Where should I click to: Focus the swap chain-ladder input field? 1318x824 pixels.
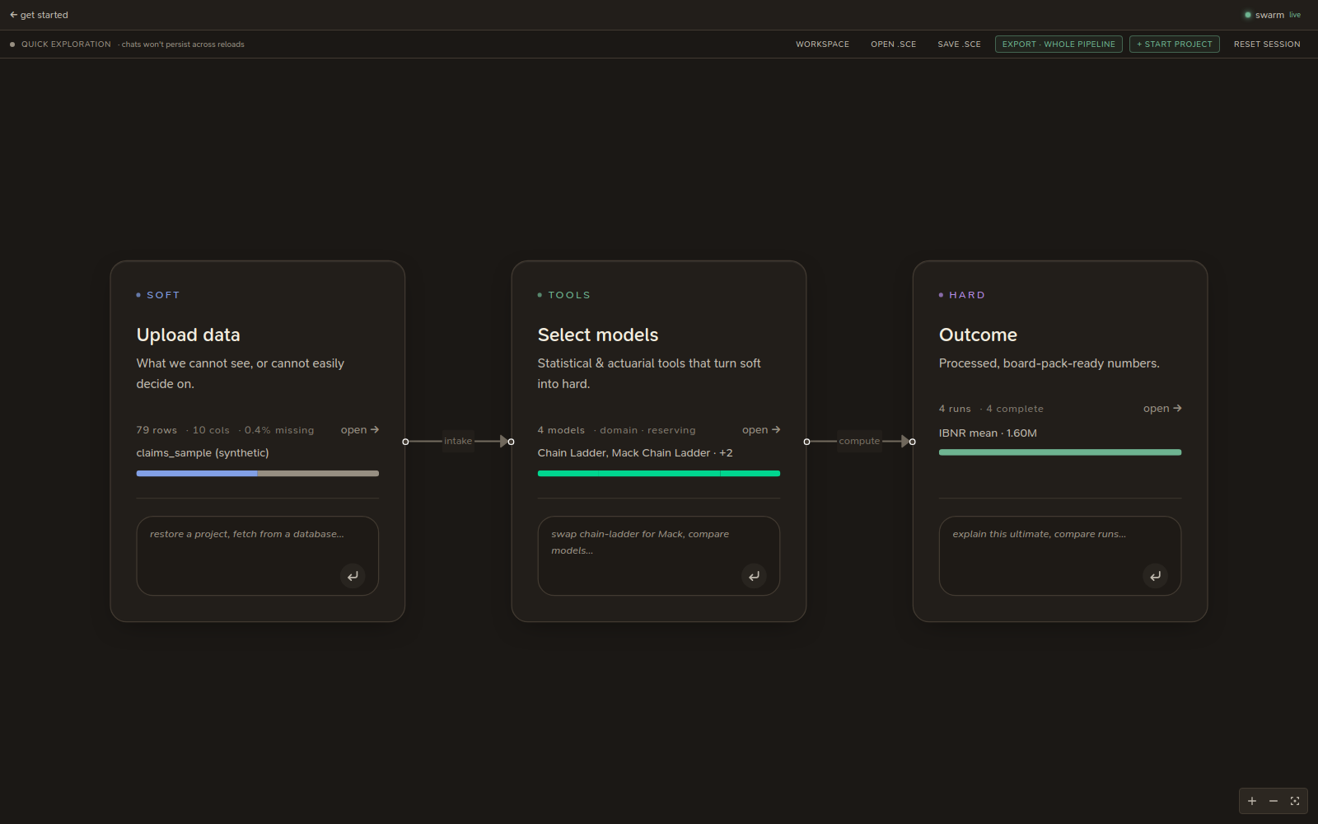click(x=658, y=556)
